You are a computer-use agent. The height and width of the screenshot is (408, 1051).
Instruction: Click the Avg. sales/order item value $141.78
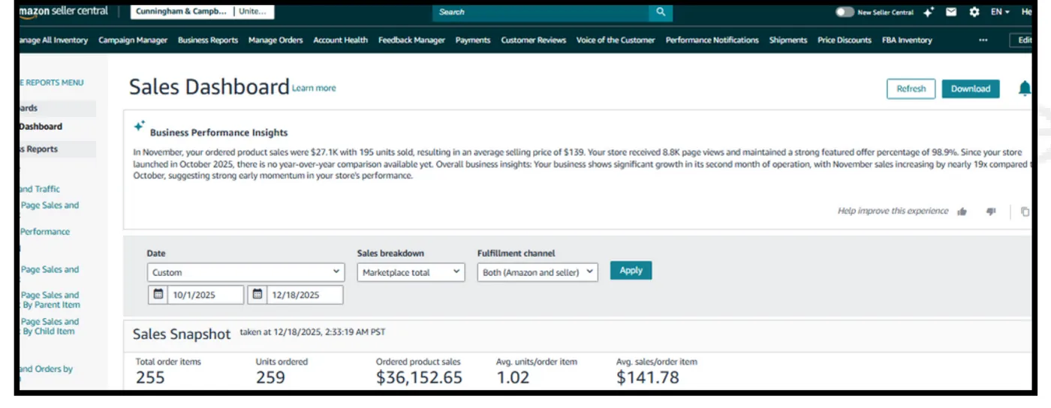(647, 378)
